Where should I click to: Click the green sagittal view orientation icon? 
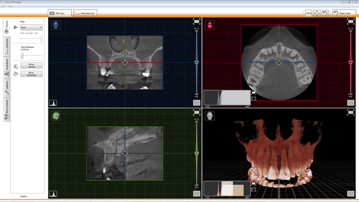coord(56,116)
